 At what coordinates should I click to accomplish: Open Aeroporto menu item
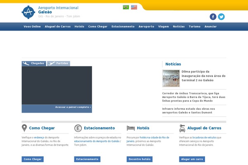coord(146,26)
